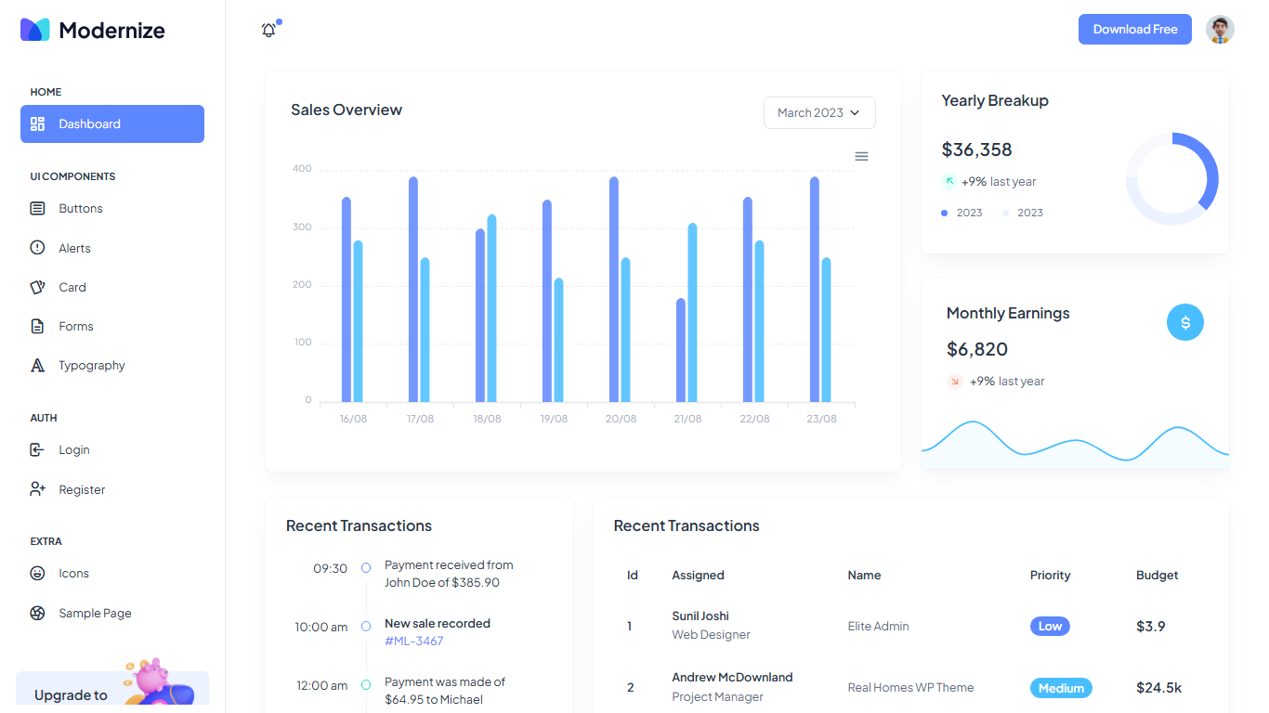Click the Priority column header
Viewport: 1269px width, 713px height.
point(1050,575)
